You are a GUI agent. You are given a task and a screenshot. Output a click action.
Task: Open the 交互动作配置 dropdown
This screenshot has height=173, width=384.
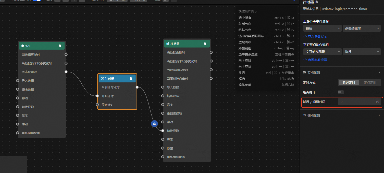point(323,52)
